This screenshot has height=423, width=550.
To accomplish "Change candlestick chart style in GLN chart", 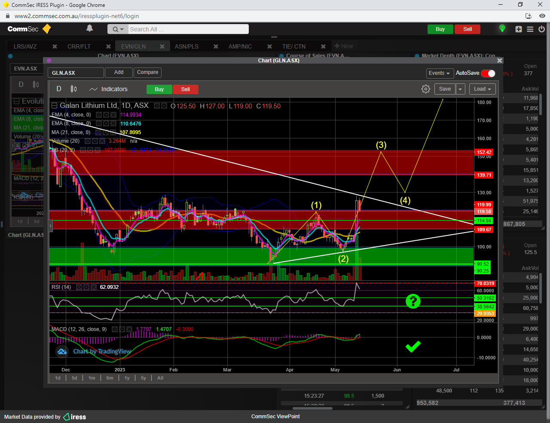I will pyautogui.click(x=73, y=89).
